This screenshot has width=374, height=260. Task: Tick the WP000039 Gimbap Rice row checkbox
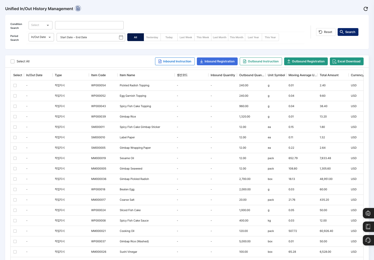click(15, 117)
